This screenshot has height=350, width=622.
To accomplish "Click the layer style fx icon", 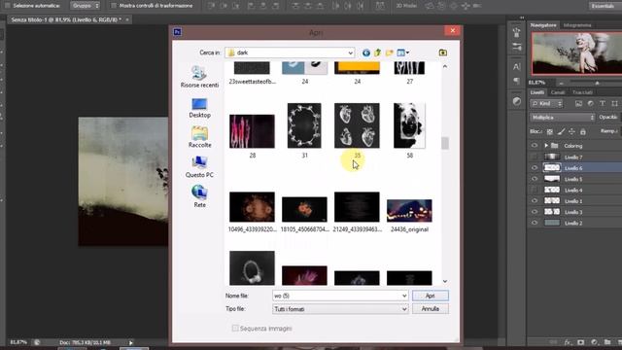I will pyautogui.click(x=568, y=342).
